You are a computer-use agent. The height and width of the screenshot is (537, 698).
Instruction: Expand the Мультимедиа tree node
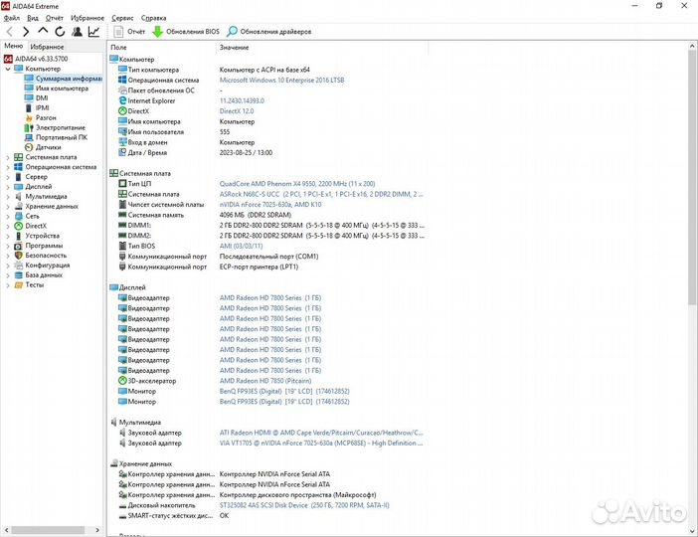(8, 196)
